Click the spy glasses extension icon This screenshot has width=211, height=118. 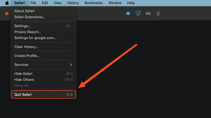click(x=148, y=13)
